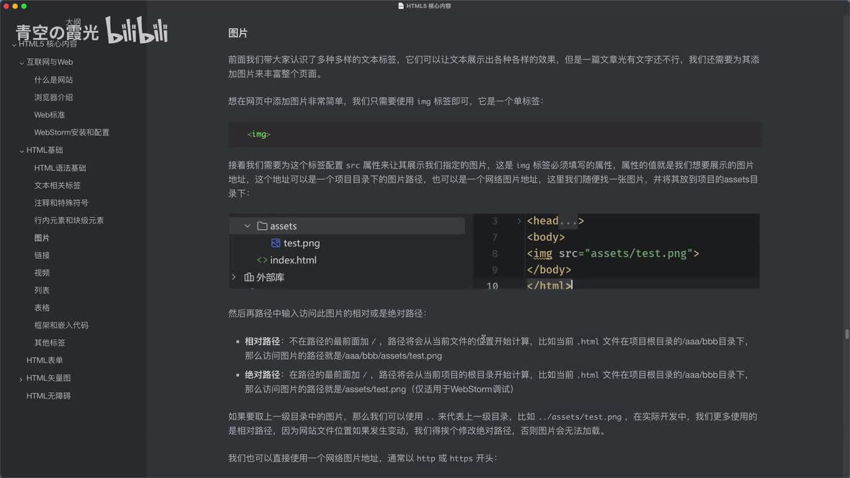Jump to the 视频 section
This screenshot has height=478, width=850.
tap(42, 273)
